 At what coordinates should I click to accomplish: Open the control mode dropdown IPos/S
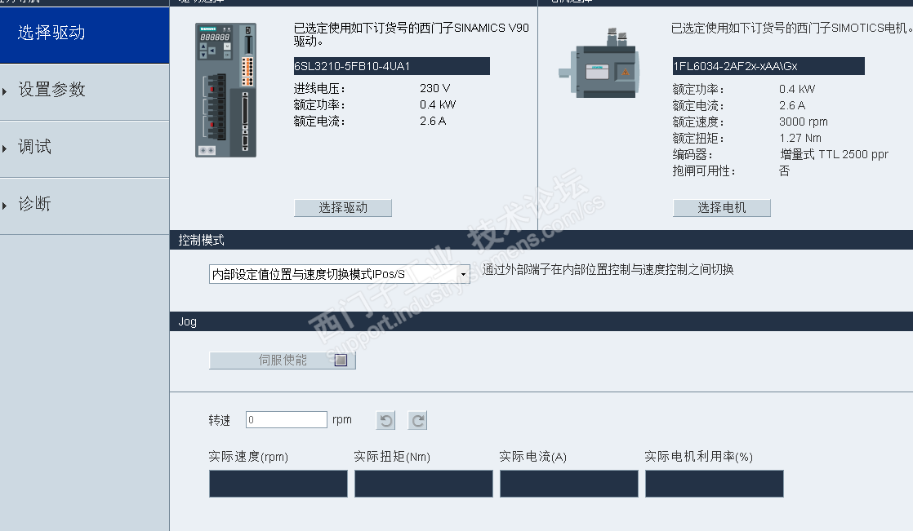tap(340, 274)
